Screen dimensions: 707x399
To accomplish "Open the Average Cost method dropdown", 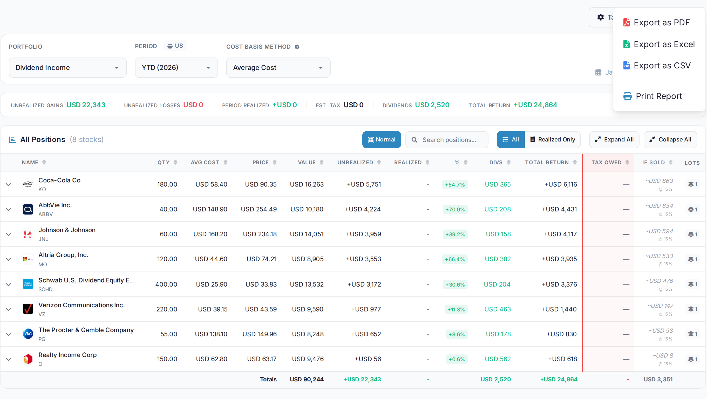I will click(278, 68).
